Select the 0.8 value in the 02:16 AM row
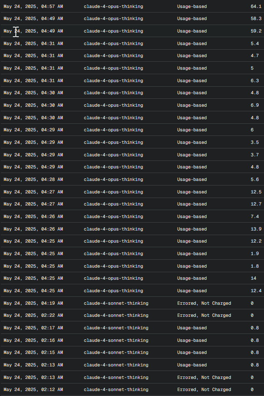Image resolution: width=264 pixels, height=396 pixels. [x=255, y=340]
